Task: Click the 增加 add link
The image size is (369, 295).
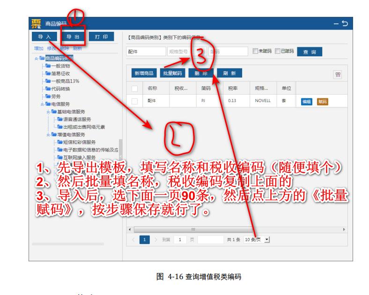Action: 38,48
